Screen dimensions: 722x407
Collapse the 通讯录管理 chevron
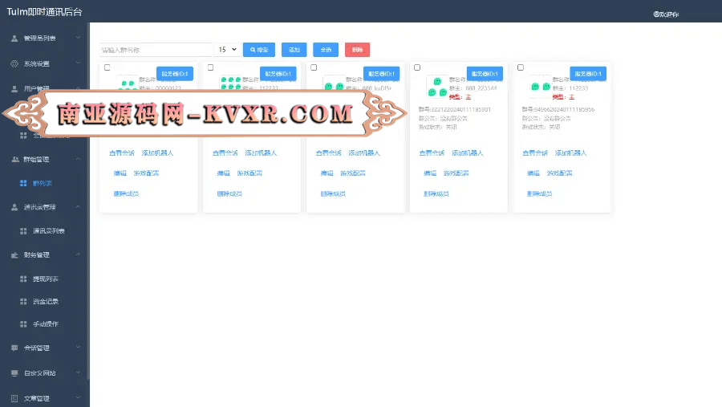point(78,206)
